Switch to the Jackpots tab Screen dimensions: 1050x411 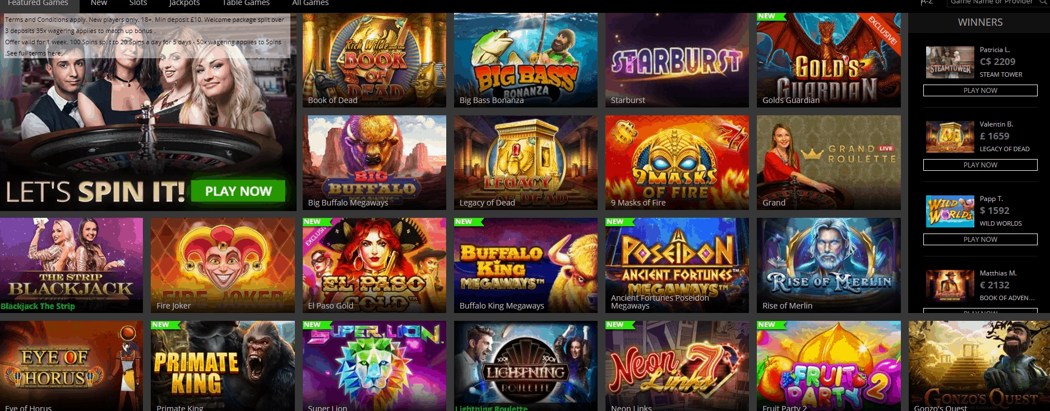[x=184, y=3]
